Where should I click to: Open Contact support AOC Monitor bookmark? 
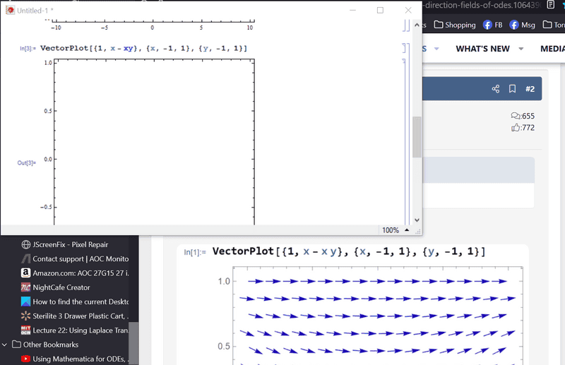[80, 259]
